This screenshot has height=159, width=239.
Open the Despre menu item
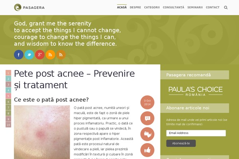click(135, 7)
